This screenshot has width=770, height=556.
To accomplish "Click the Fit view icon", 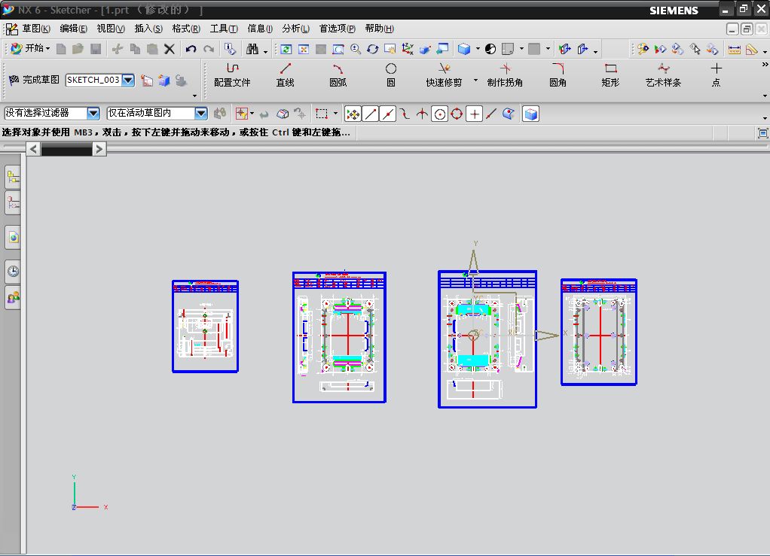I will pyautogui.click(x=304, y=49).
